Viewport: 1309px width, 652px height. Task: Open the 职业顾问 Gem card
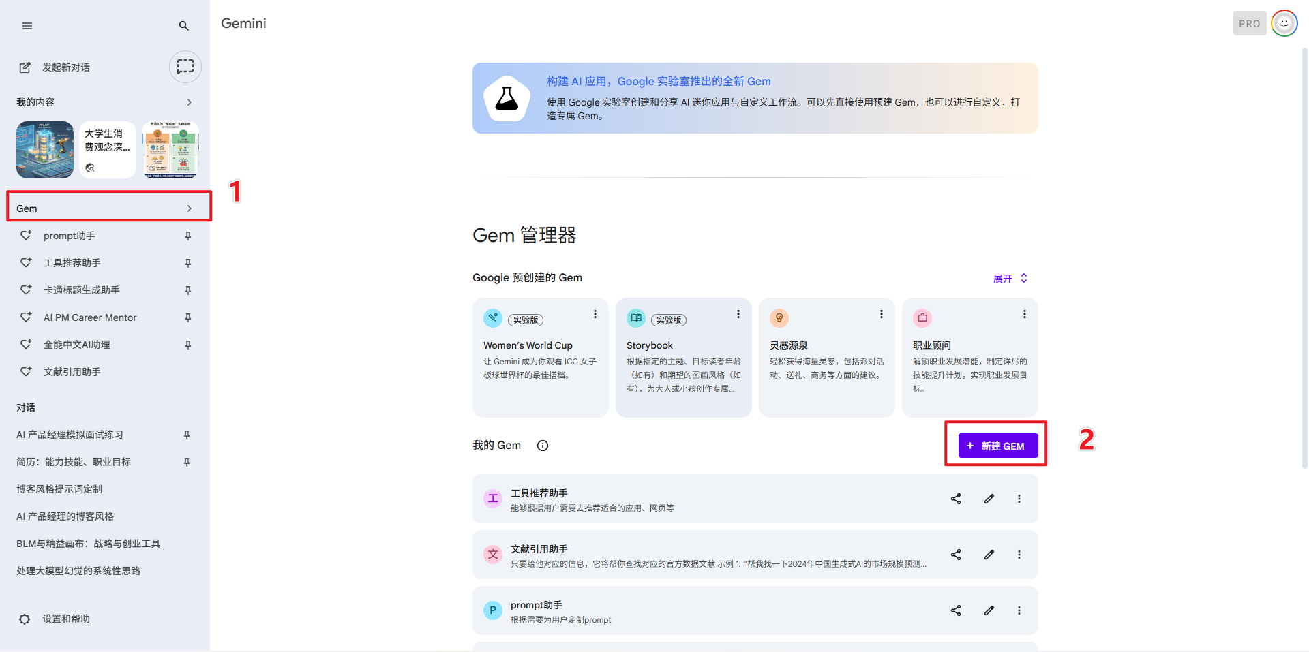(970, 358)
